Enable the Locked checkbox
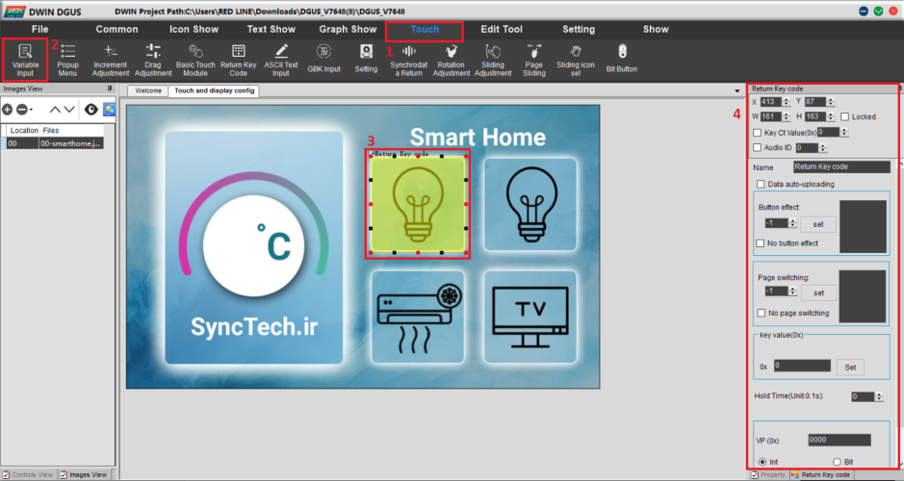The width and height of the screenshot is (904, 481). 844,116
